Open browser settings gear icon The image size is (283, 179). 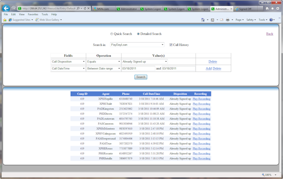tap(278, 8)
